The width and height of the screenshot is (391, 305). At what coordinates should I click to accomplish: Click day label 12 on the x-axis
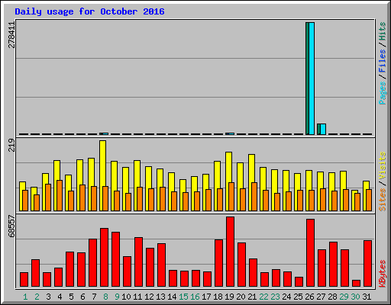click(x=149, y=297)
